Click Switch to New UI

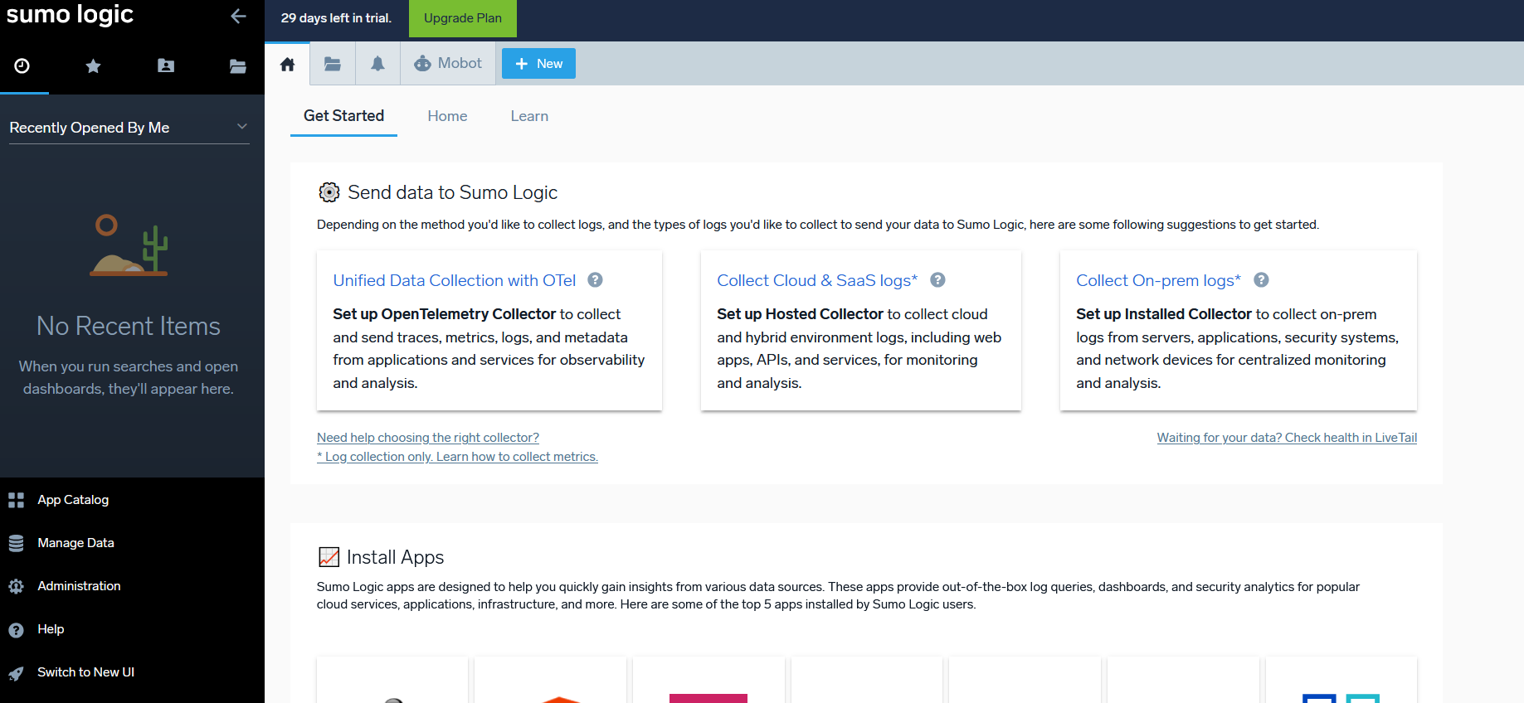click(85, 672)
